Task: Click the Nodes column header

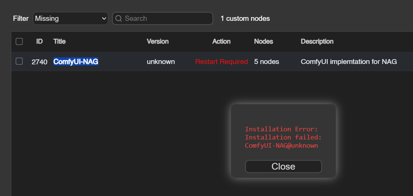Action: click(264, 41)
